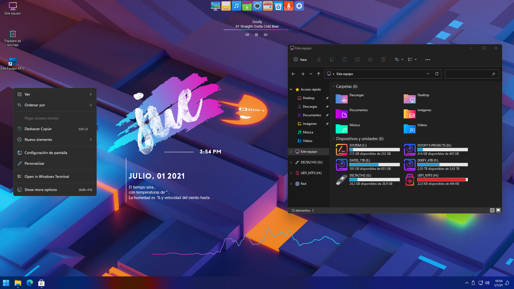Select Papelera de reciclaje desktop icon
The height and width of the screenshot is (289, 514).
tap(13, 38)
